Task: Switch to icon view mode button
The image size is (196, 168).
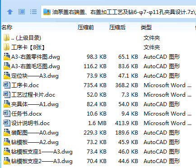Action: pos(22,12)
